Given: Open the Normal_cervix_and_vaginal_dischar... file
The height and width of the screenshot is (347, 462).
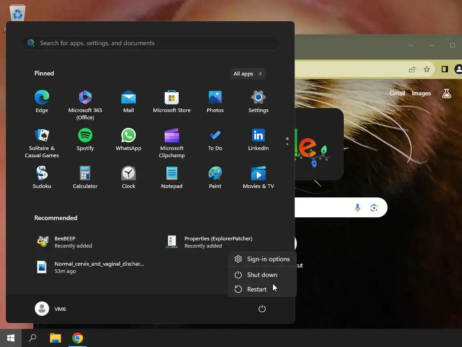Looking at the screenshot, I should click(x=90, y=267).
